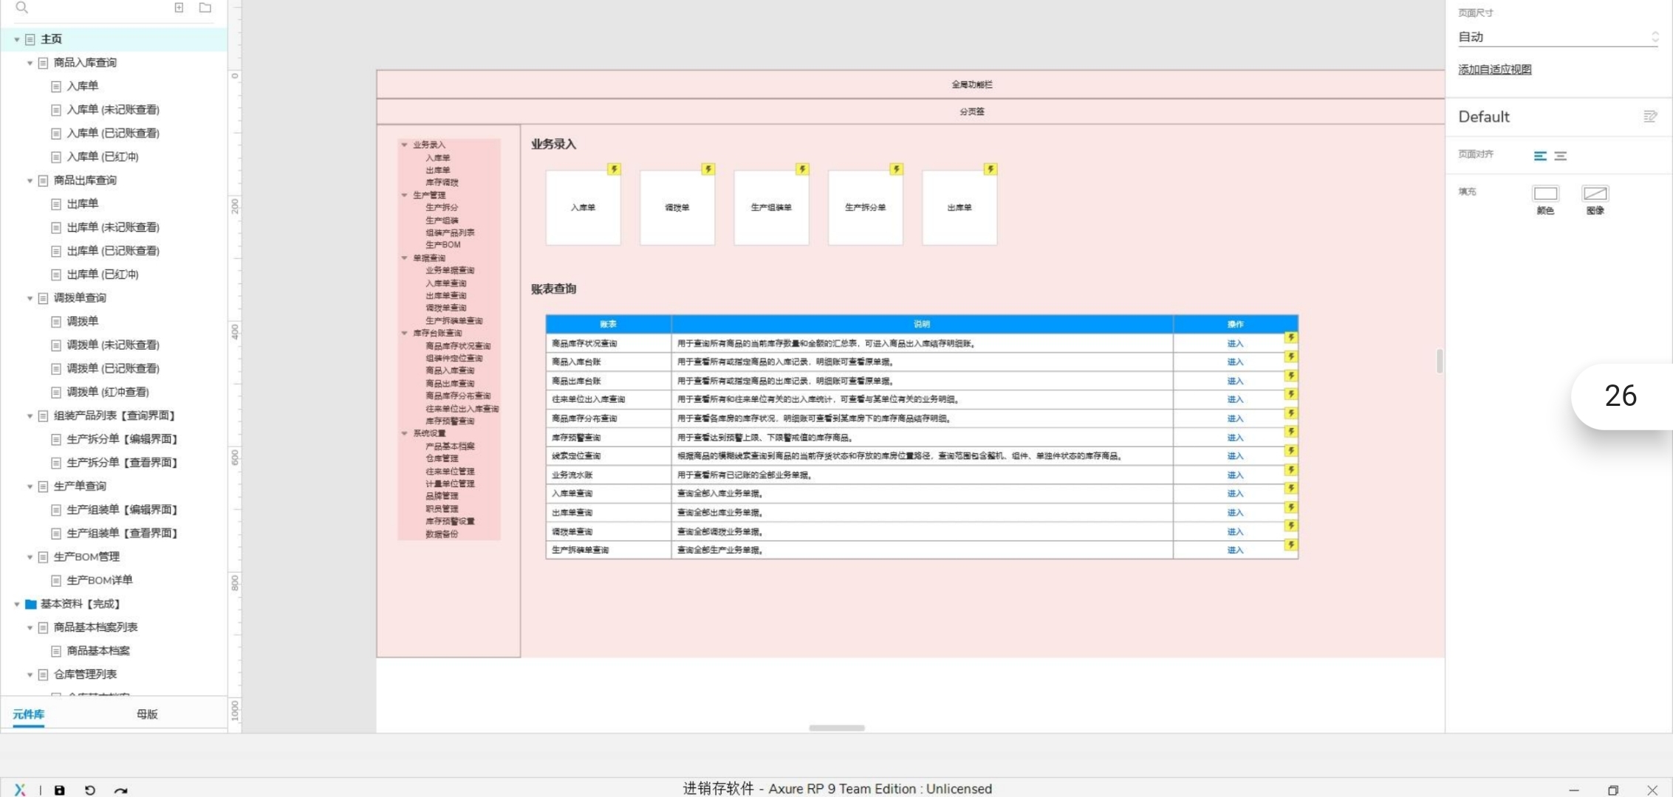Click 数据备份 in canvas menu tree
Screen dimensions: 1673x797
click(x=442, y=534)
